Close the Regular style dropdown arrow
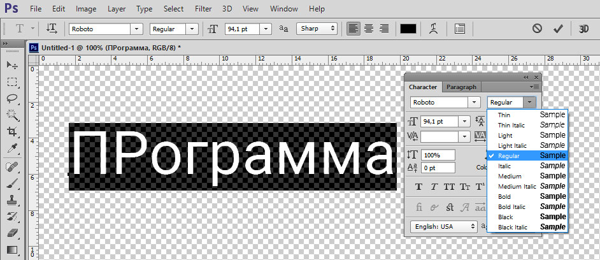600x260 pixels. coord(529,102)
